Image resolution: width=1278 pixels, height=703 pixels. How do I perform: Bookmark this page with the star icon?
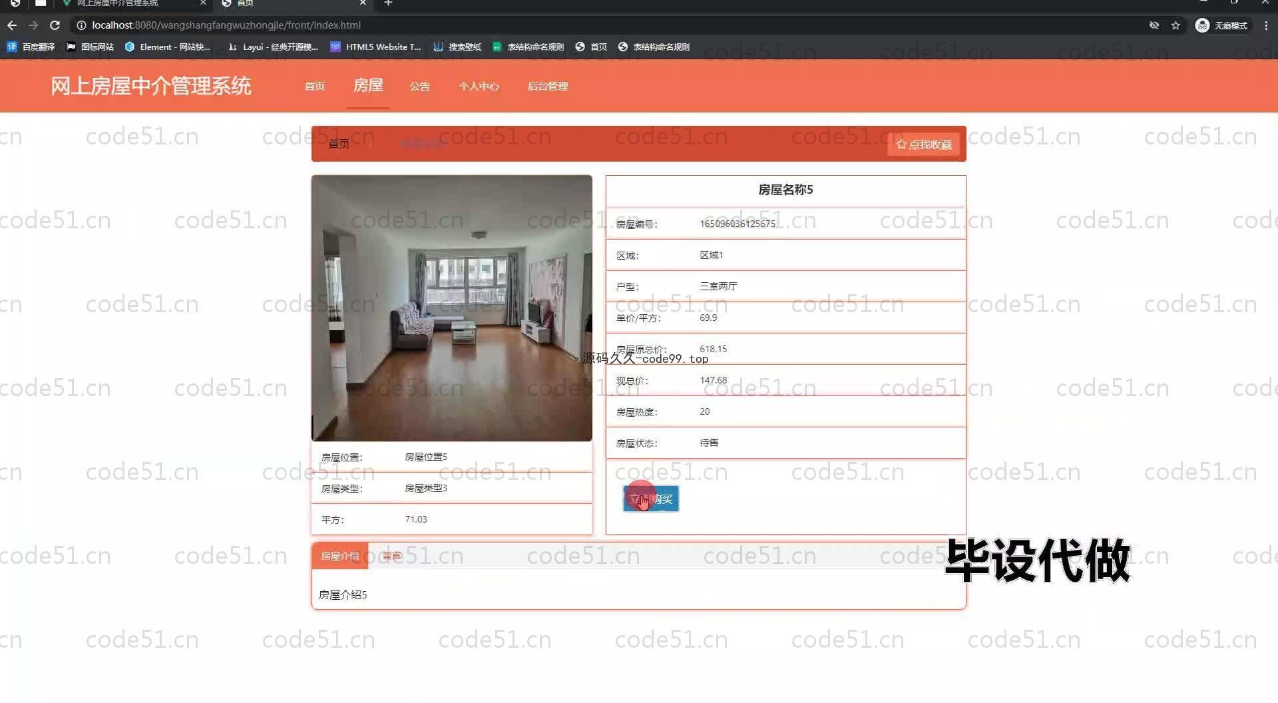1175,25
